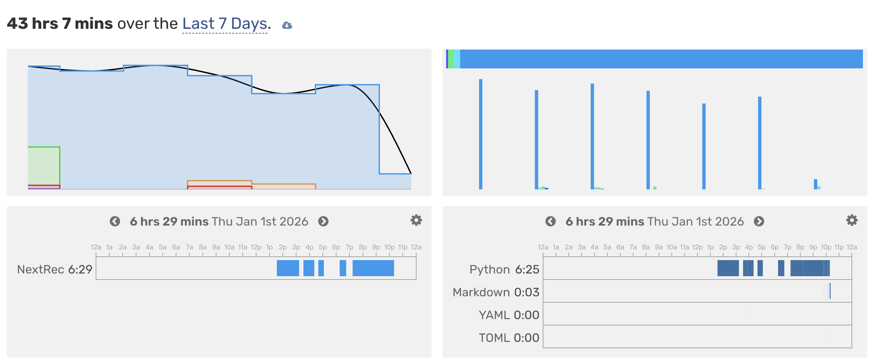
Task: Select the shortest last bar in daily bar chart
Action: (815, 184)
